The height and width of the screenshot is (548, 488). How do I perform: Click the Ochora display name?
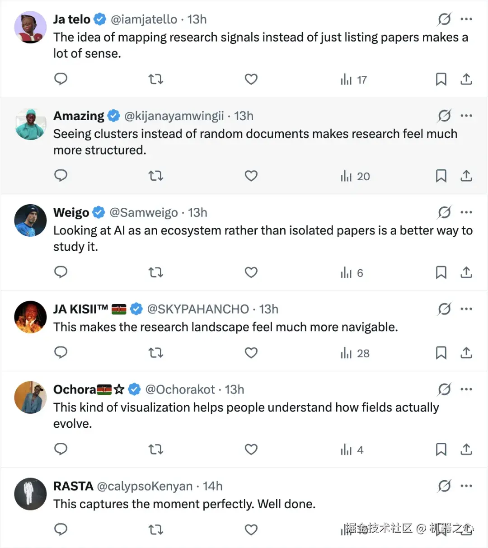click(75, 389)
